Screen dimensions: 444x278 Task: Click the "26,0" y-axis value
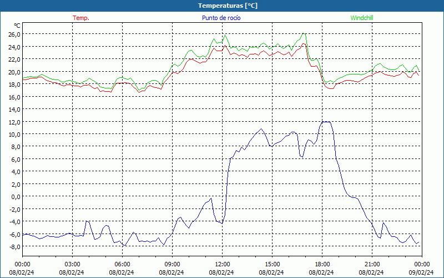[x=15, y=34]
